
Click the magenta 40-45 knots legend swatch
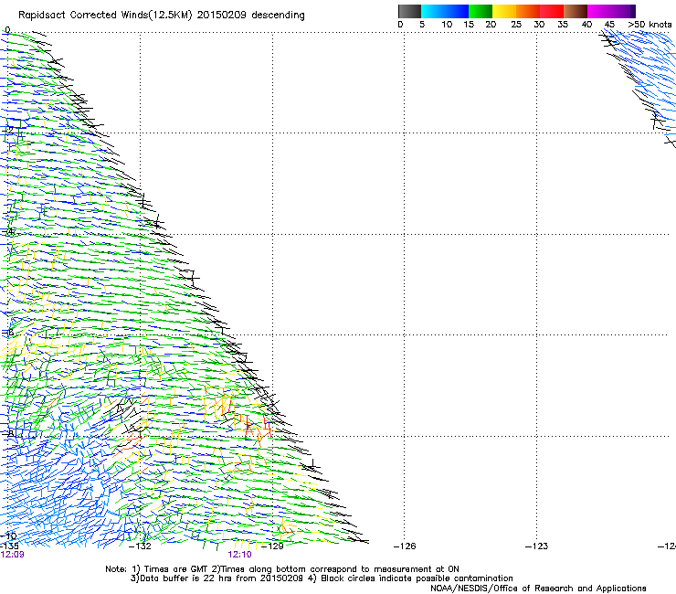point(599,11)
